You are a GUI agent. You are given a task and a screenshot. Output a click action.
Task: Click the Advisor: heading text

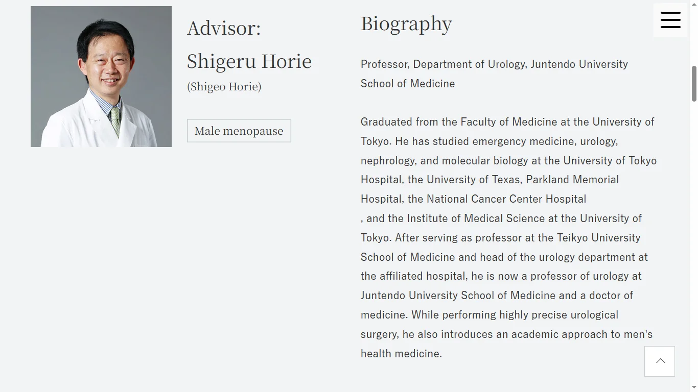pos(224,28)
